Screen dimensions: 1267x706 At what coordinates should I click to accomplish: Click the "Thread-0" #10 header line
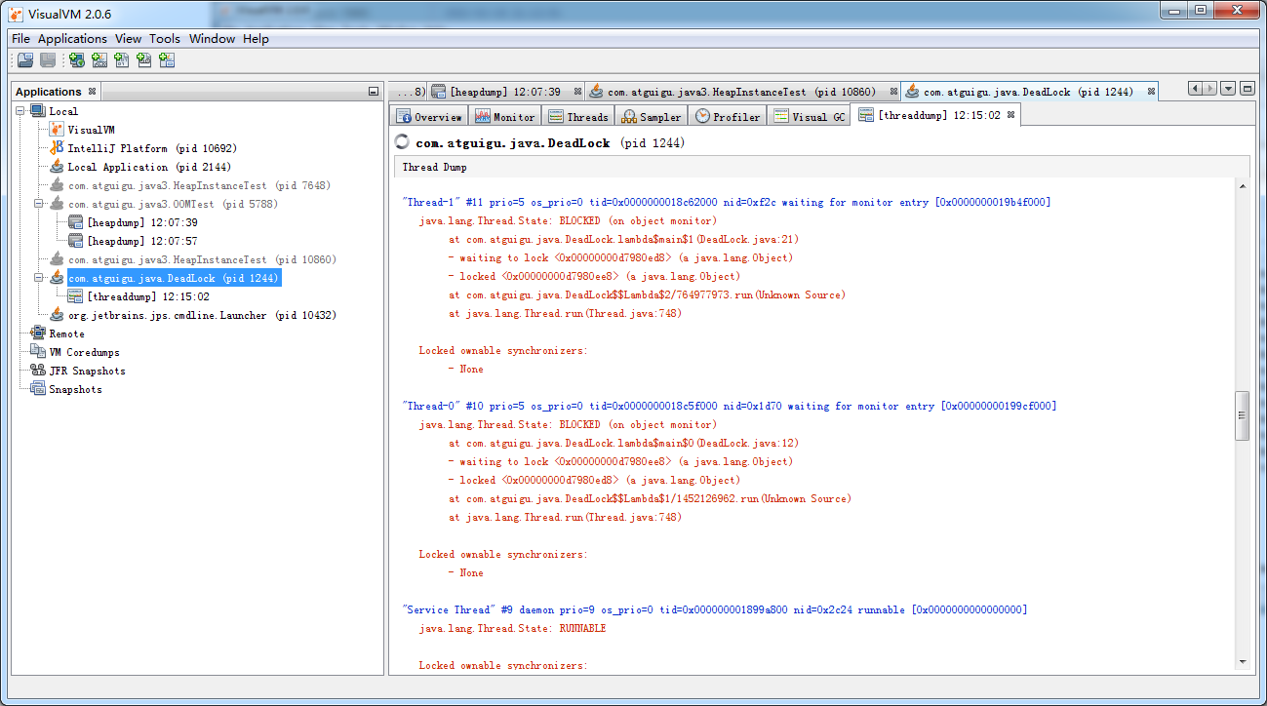pos(729,406)
